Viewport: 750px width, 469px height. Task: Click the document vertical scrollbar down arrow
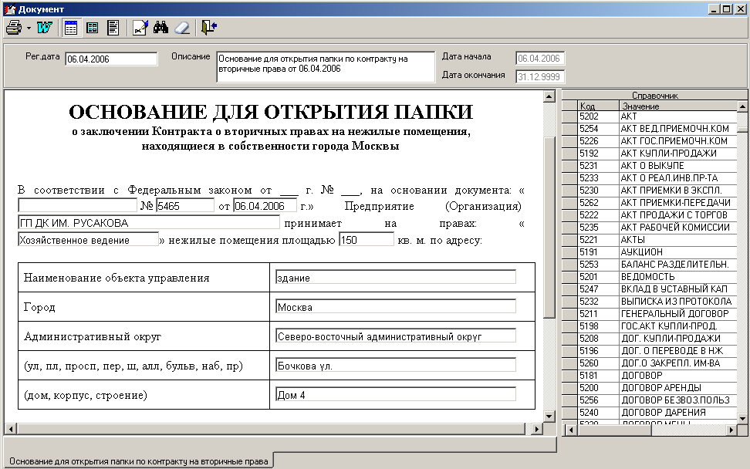549,417
